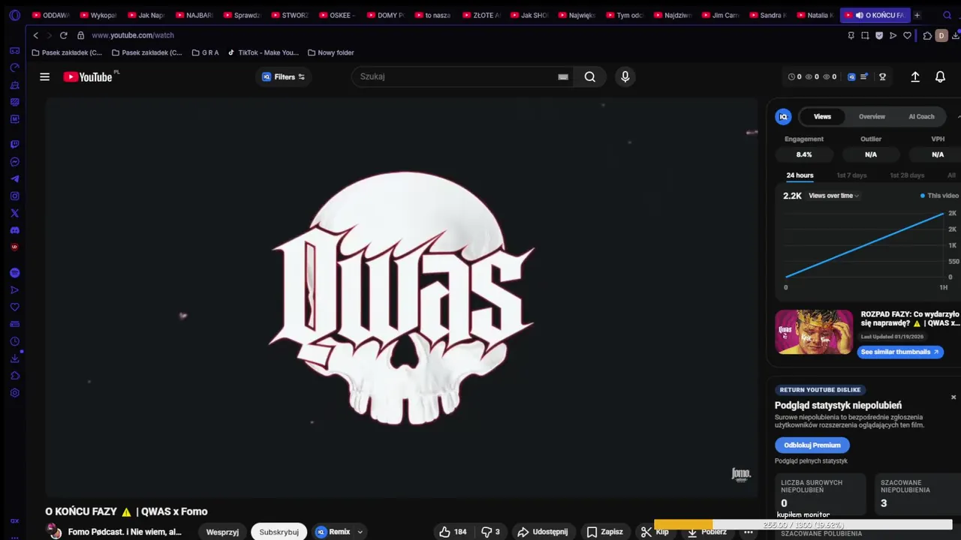The image size is (961, 540).
Task: Click the Engagement 8.4% value
Action: point(804,154)
